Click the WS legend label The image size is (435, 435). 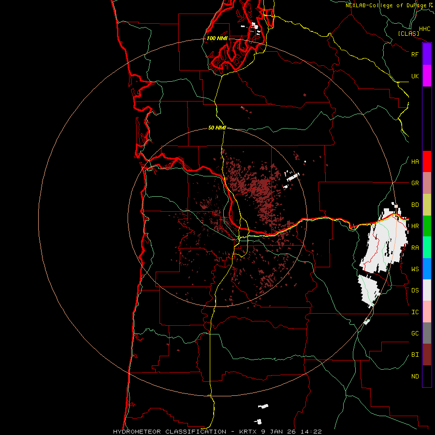[415, 269]
